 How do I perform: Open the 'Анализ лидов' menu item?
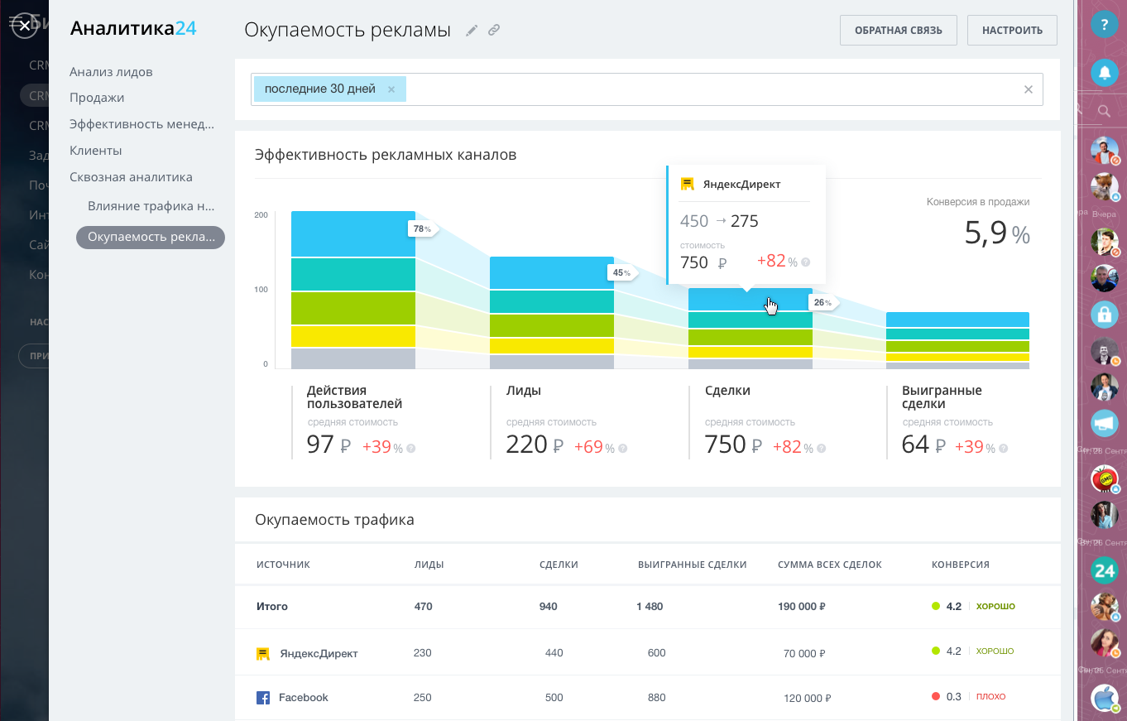[x=111, y=72]
